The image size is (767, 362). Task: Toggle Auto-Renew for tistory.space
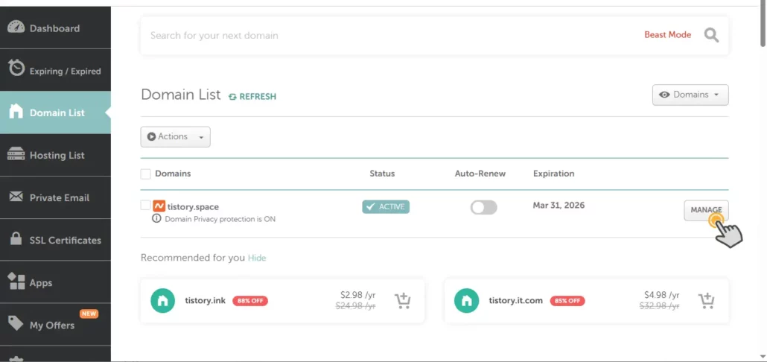[484, 207]
